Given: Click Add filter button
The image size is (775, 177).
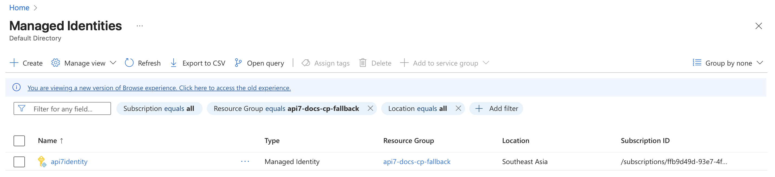Looking at the screenshot, I should coord(496,108).
